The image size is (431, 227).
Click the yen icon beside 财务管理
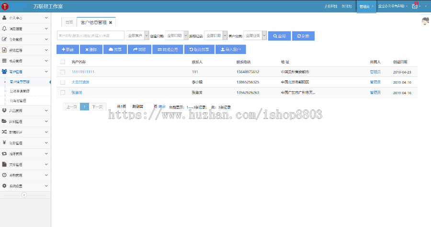coord(4,142)
